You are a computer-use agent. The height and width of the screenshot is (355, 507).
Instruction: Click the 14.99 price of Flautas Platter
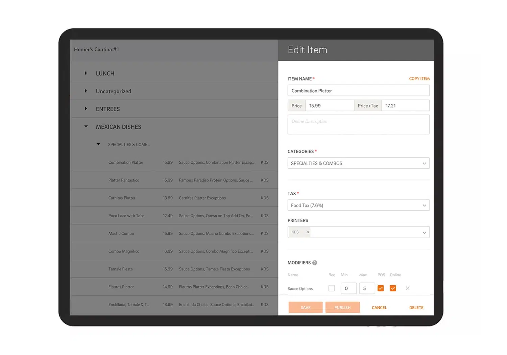coord(168,287)
